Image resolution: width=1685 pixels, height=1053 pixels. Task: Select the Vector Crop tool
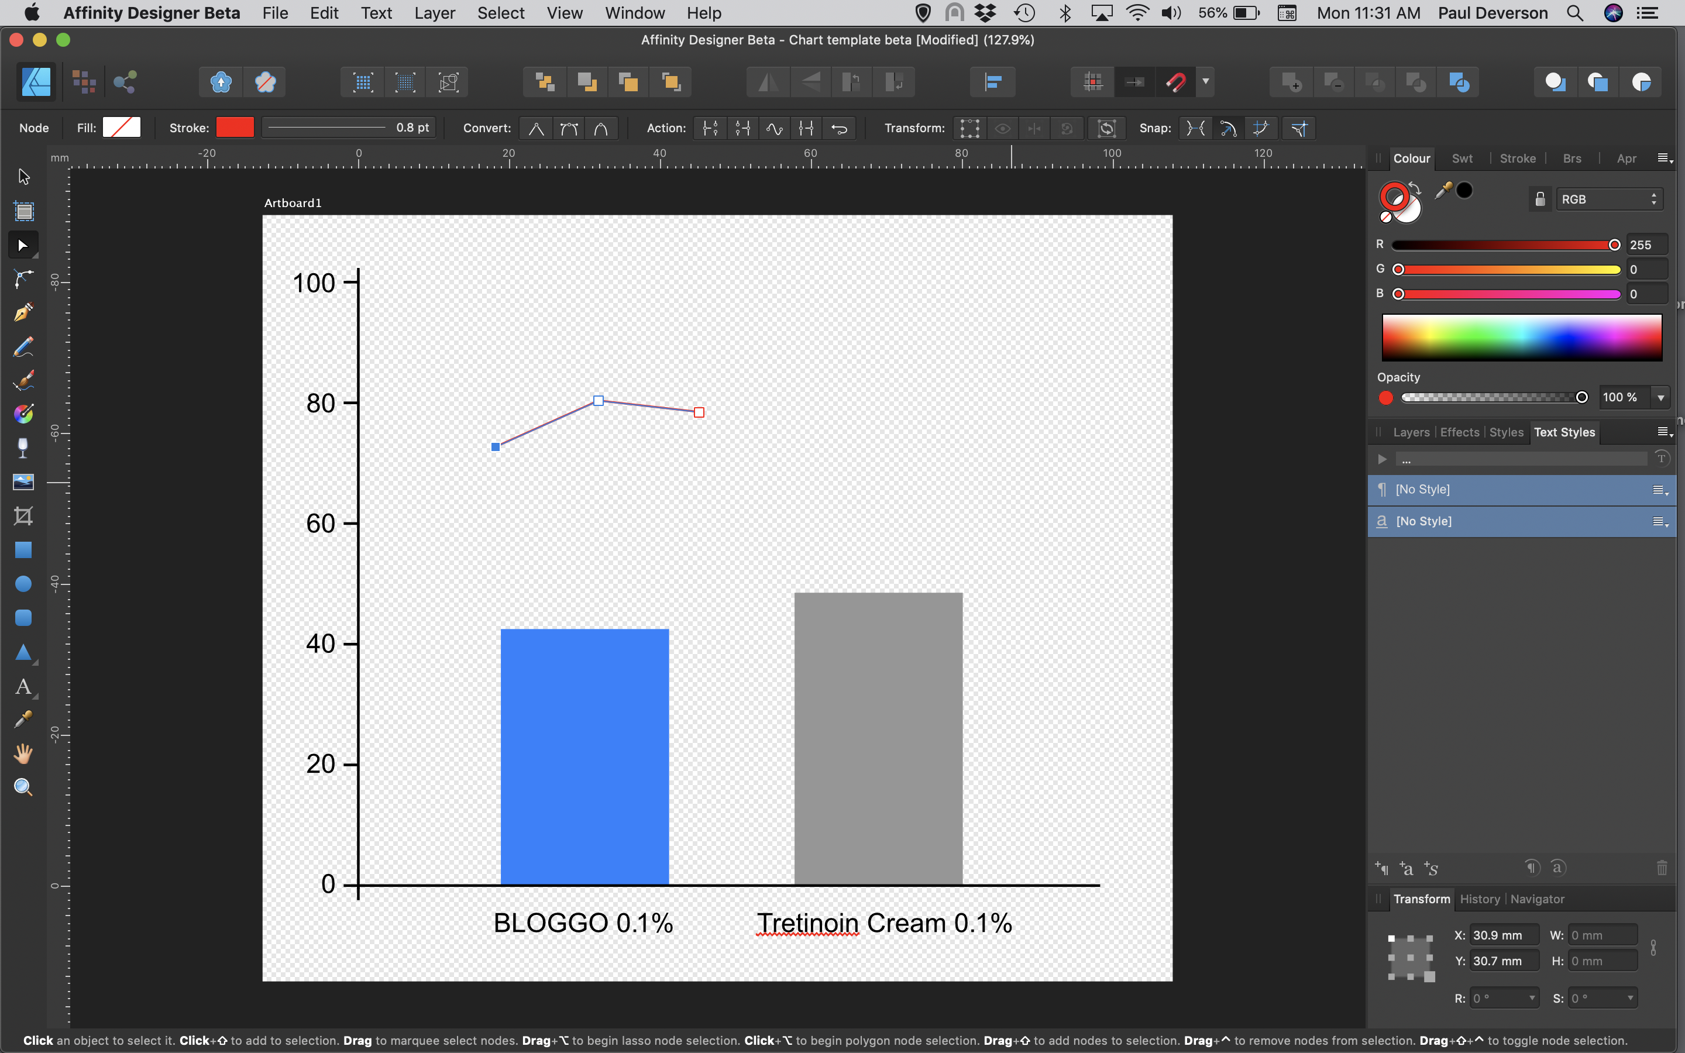(x=23, y=515)
